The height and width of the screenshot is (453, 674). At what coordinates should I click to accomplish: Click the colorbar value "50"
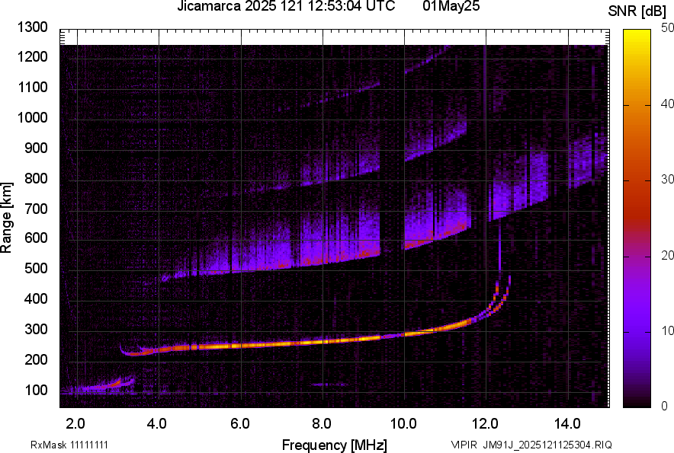[668, 28]
